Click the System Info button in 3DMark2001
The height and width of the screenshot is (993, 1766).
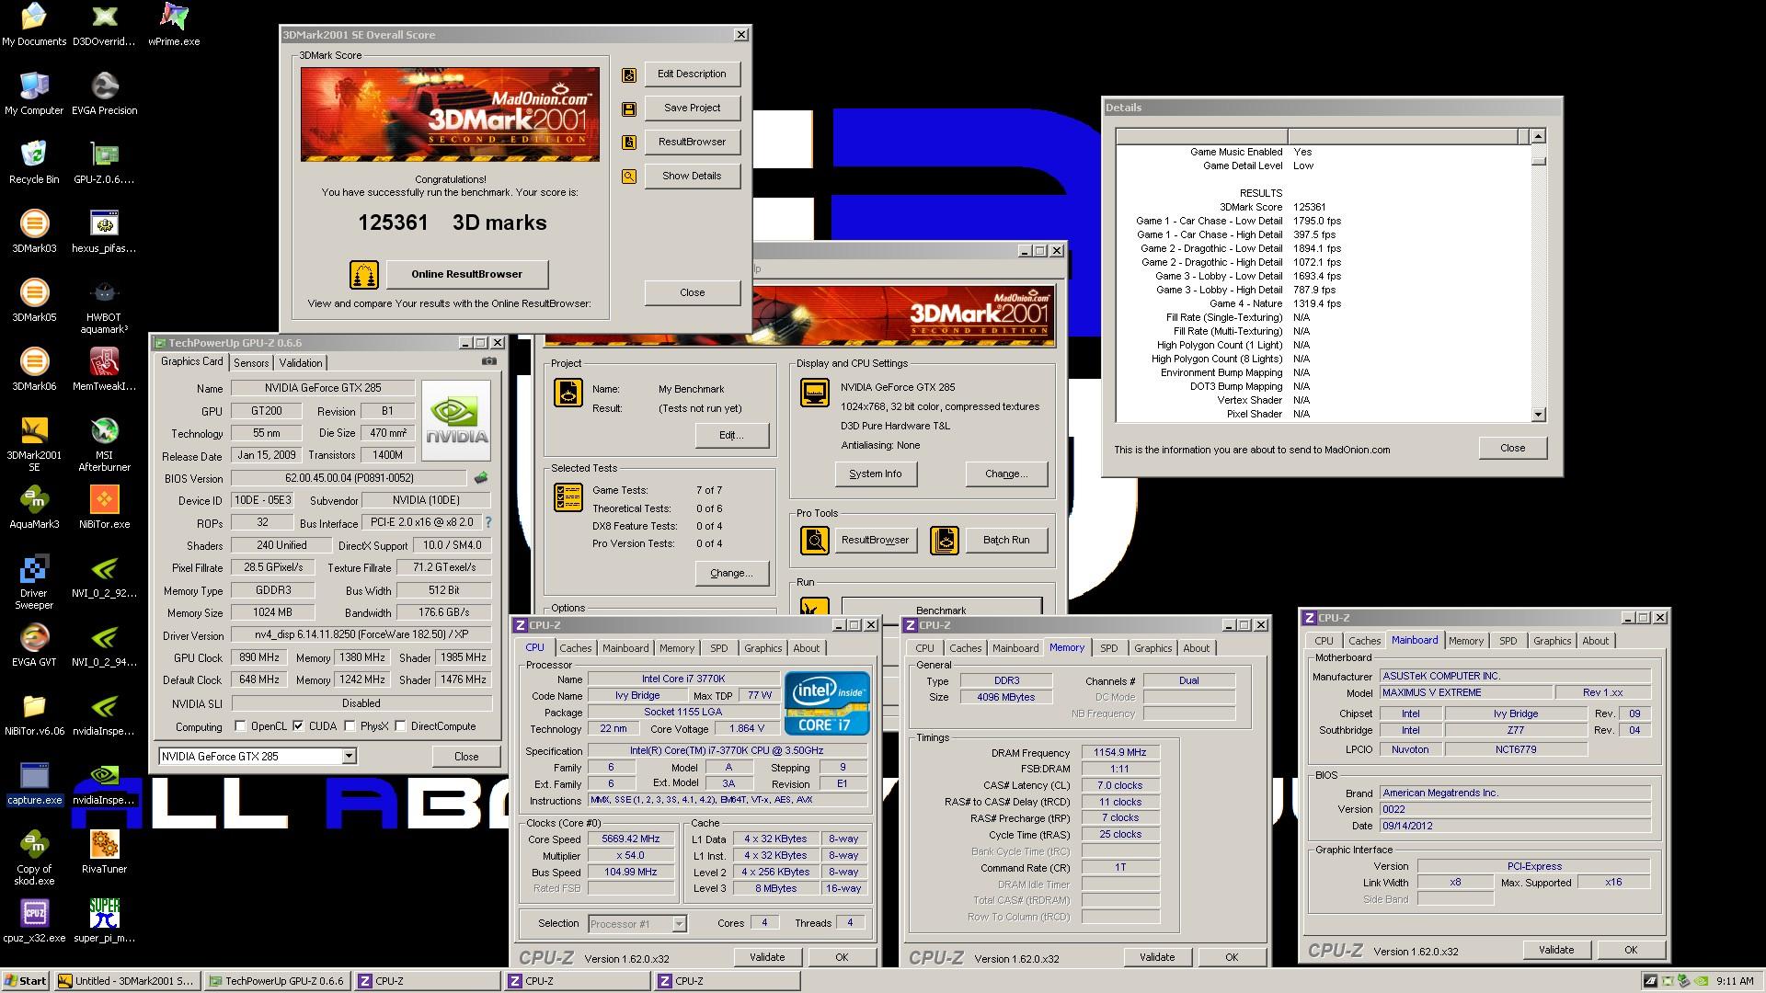coord(876,474)
